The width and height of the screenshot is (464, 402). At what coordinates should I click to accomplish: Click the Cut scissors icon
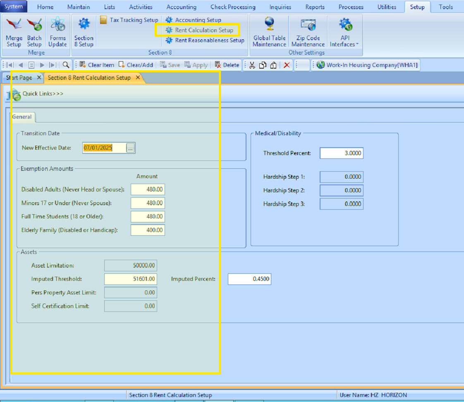coord(252,65)
